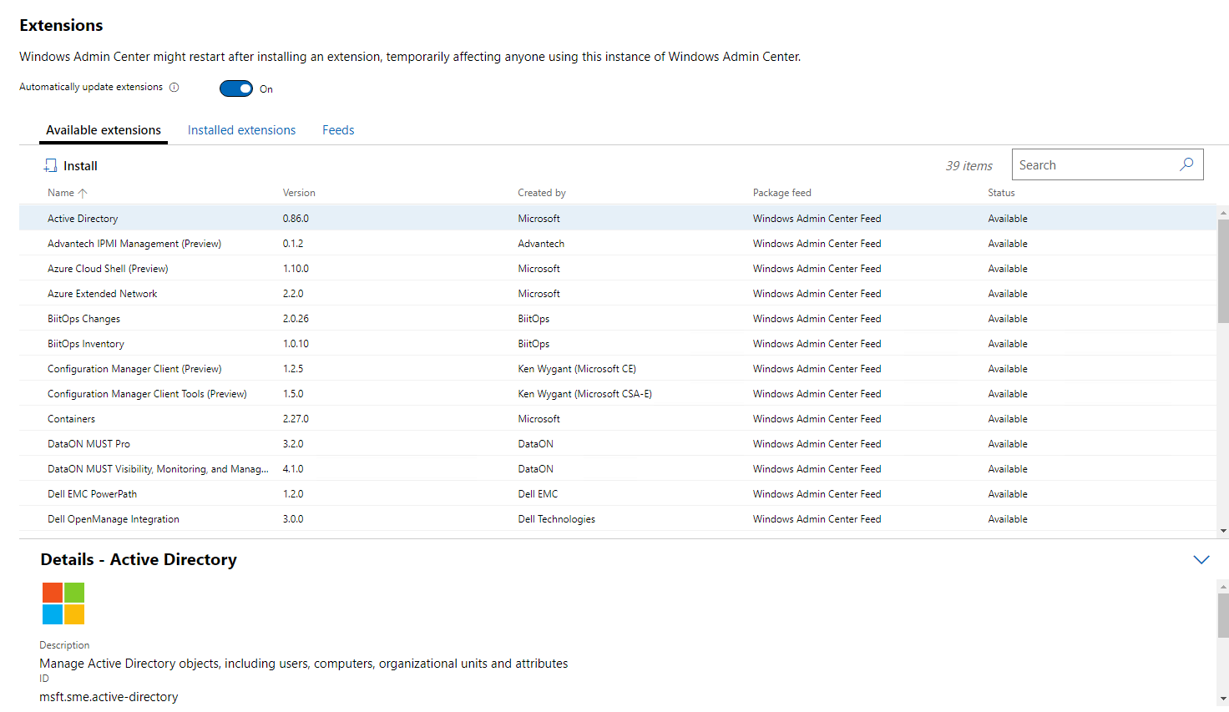Click the ascending sort arrow on Name column

point(81,192)
